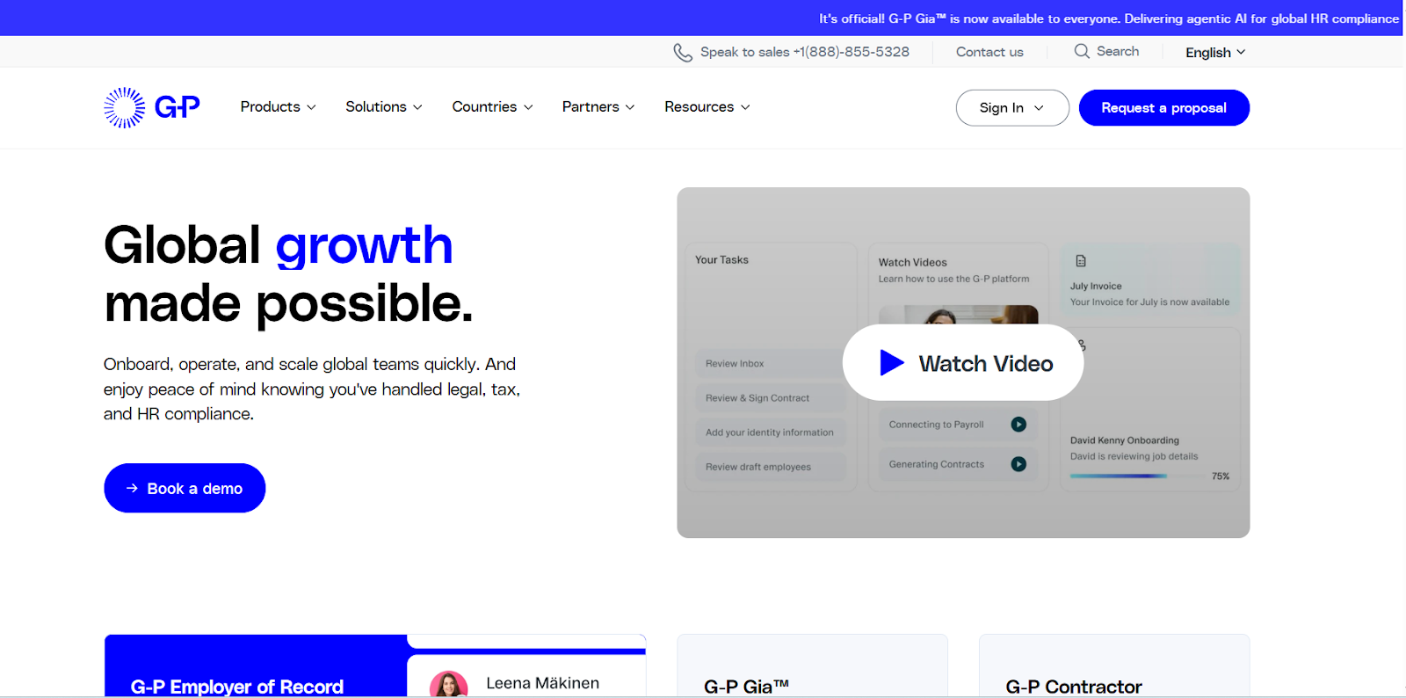Click the Review Inbox task
Viewport: 1406px width, 698px height.
tap(771, 363)
